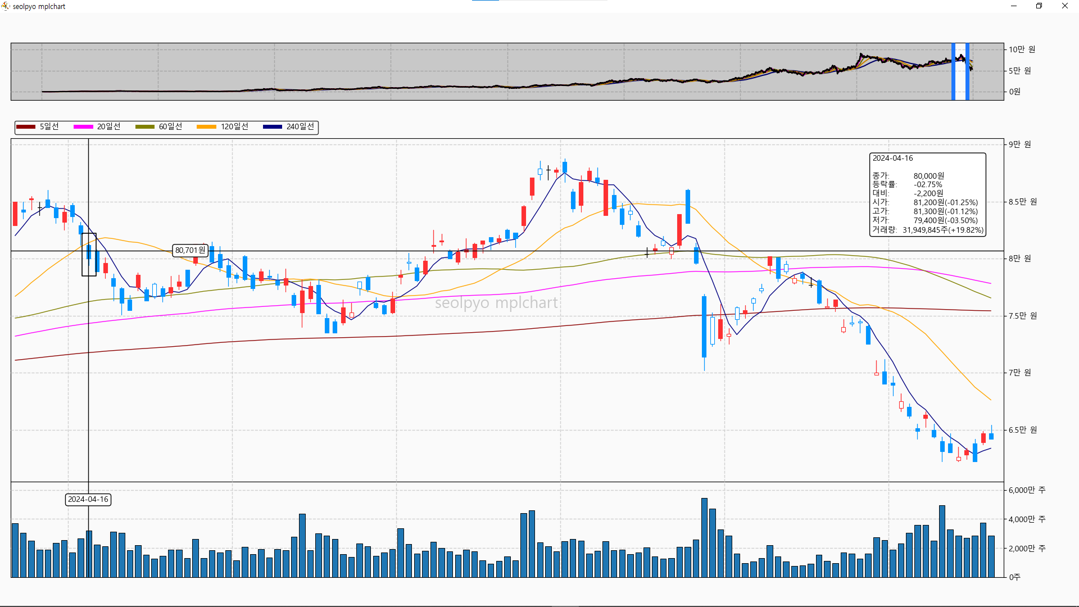Click the 60일선 legend label
Image resolution: width=1079 pixels, height=607 pixels.
170,126
